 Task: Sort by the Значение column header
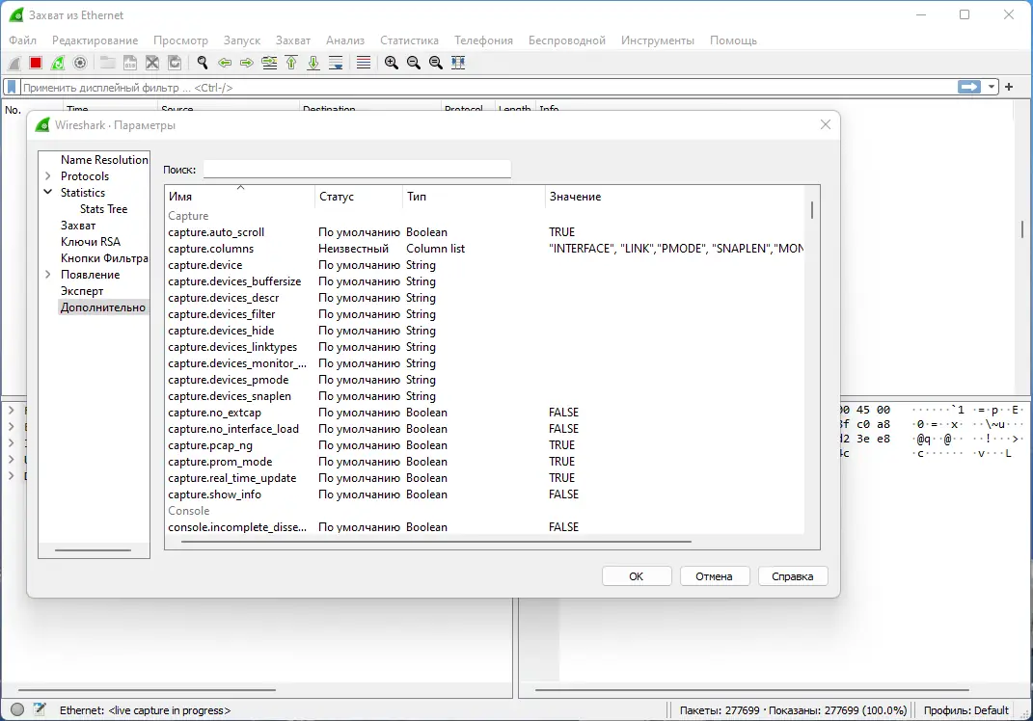pos(674,197)
